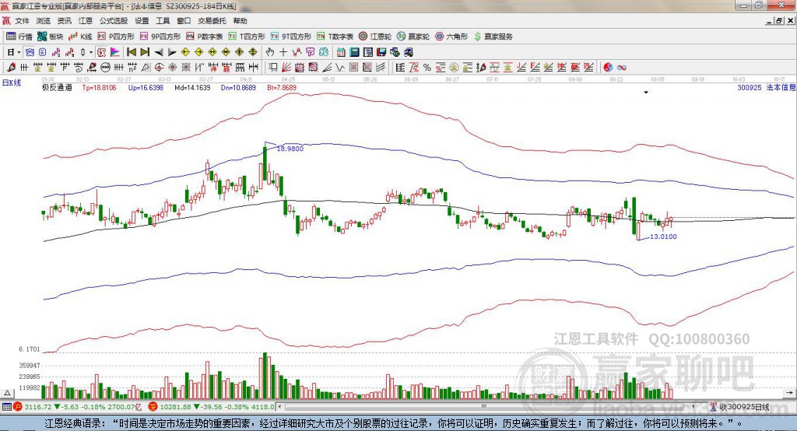This screenshot has width=797, height=431.
Task: Open the 行情 quotes view
Action: [19, 37]
